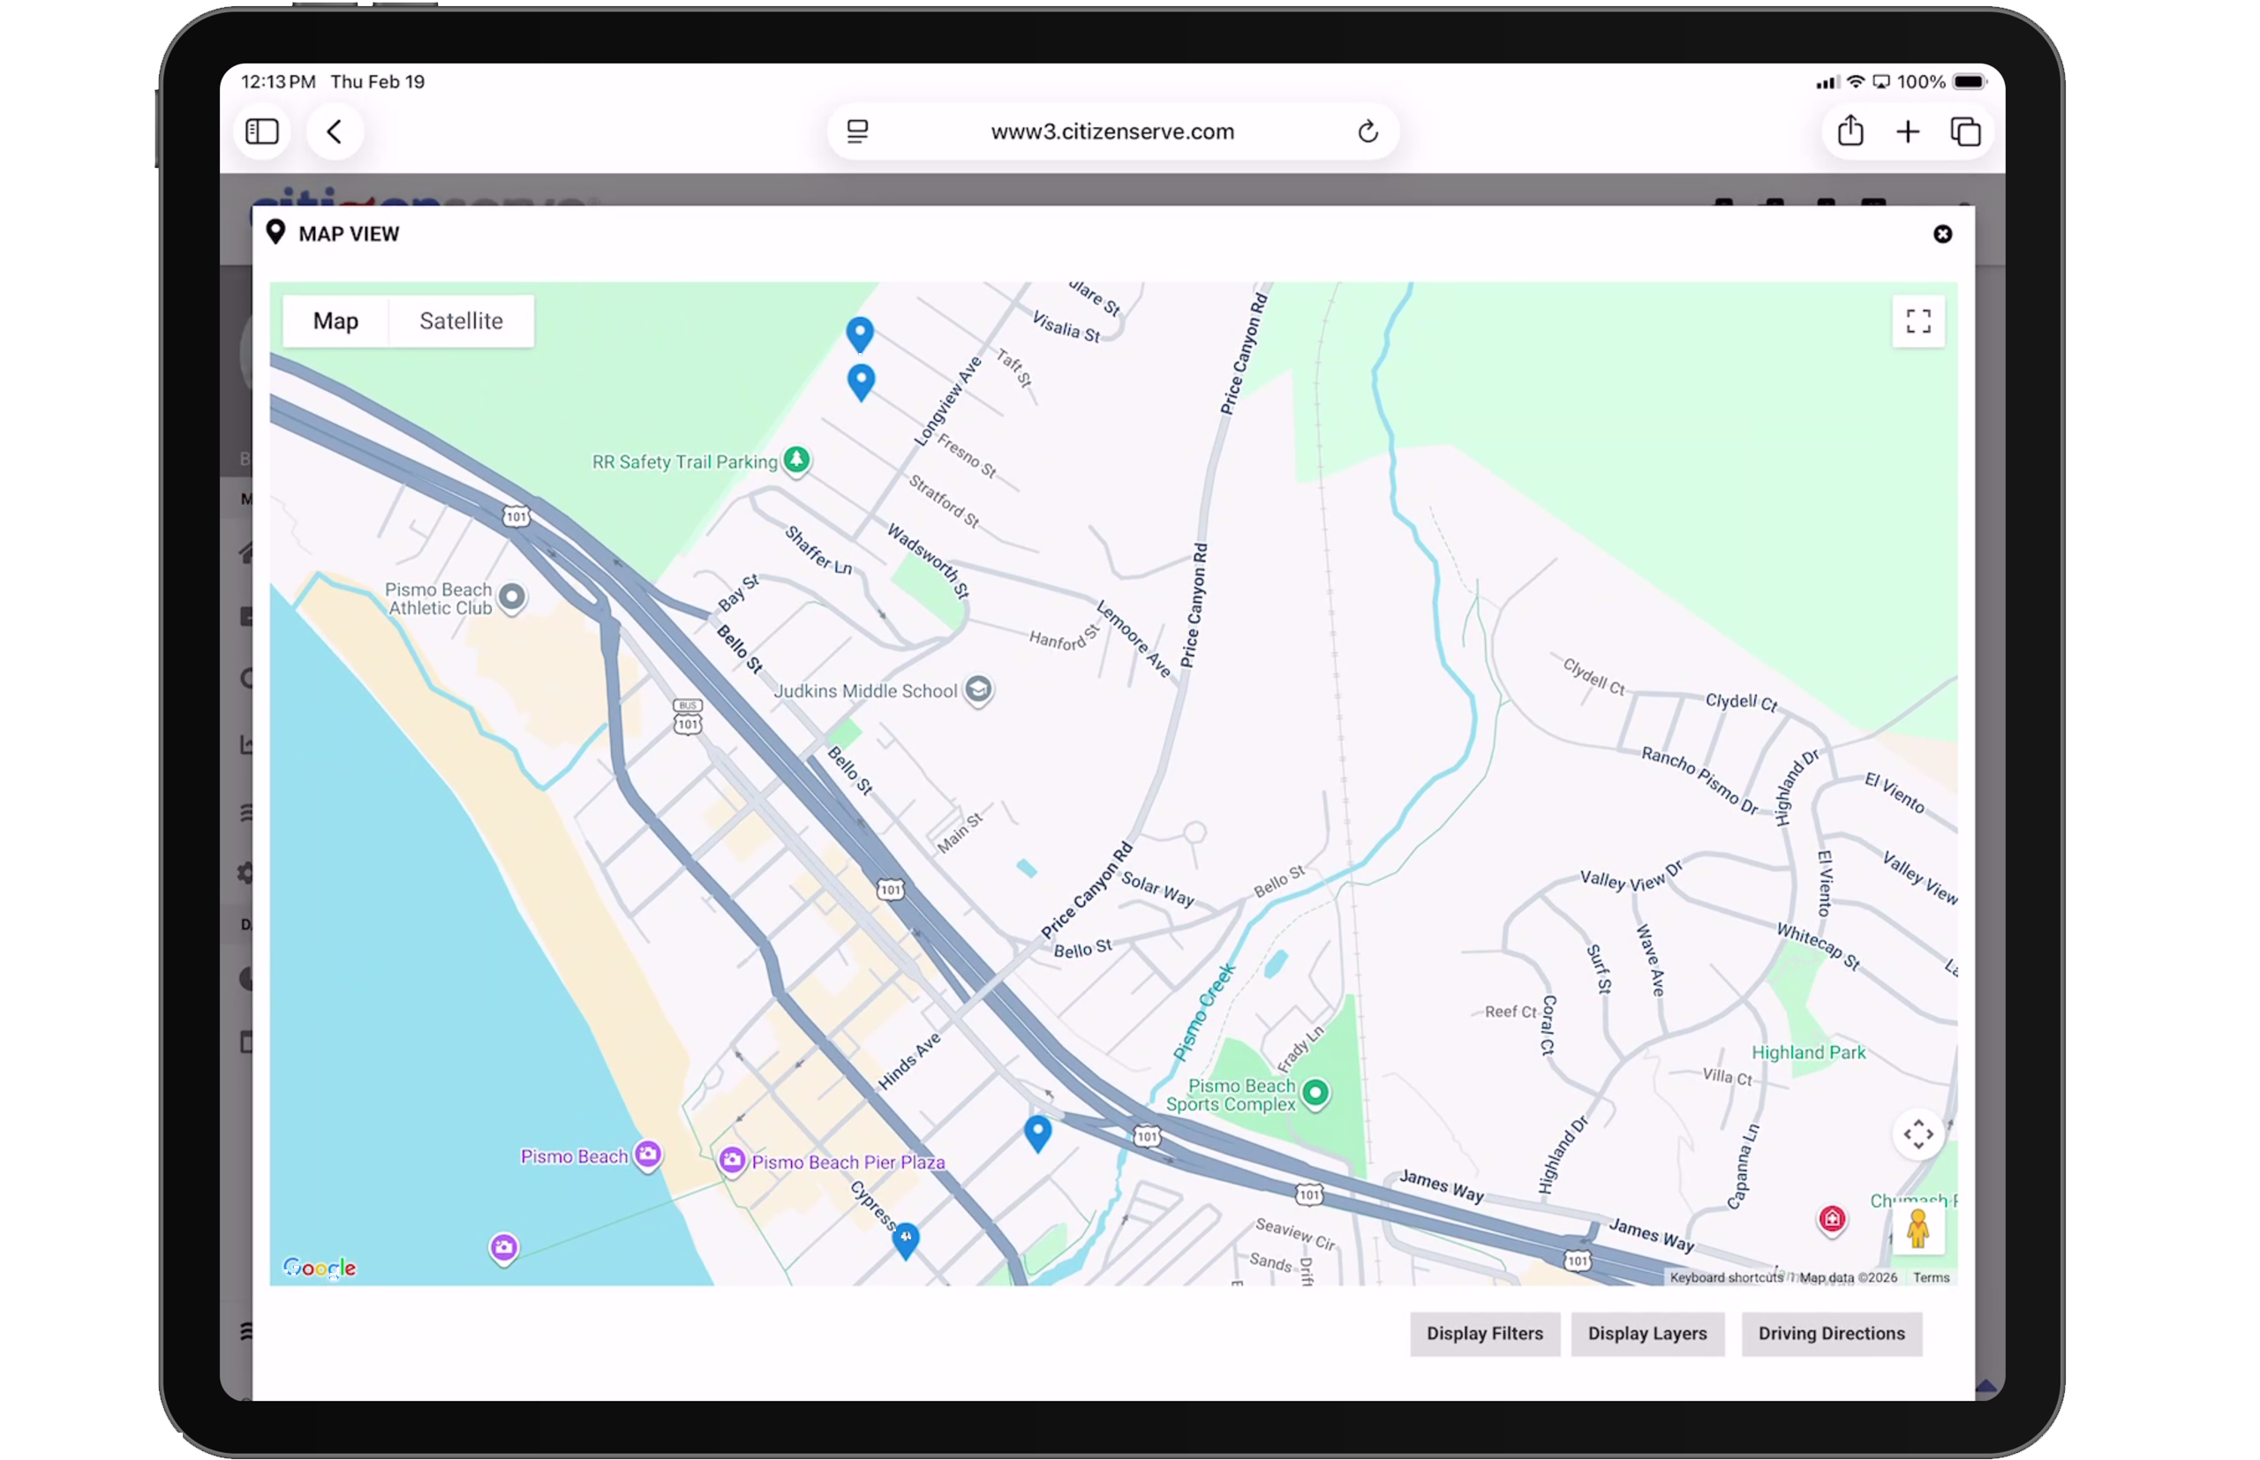Viewport: 2260px width, 1460px height.
Task: Click the RR Safety Trail Parking marker
Action: point(795,460)
